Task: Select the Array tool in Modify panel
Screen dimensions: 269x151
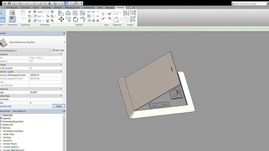Action: pyautogui.click(x=89, y=16)
